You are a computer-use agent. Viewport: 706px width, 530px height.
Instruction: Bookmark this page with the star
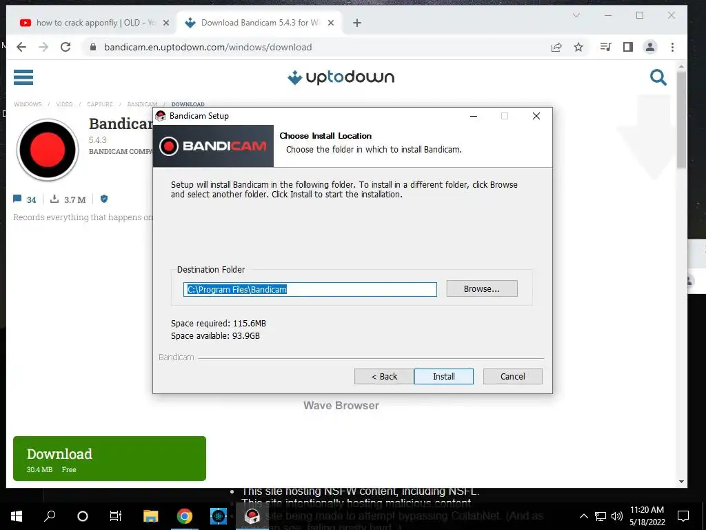(578, 47)
